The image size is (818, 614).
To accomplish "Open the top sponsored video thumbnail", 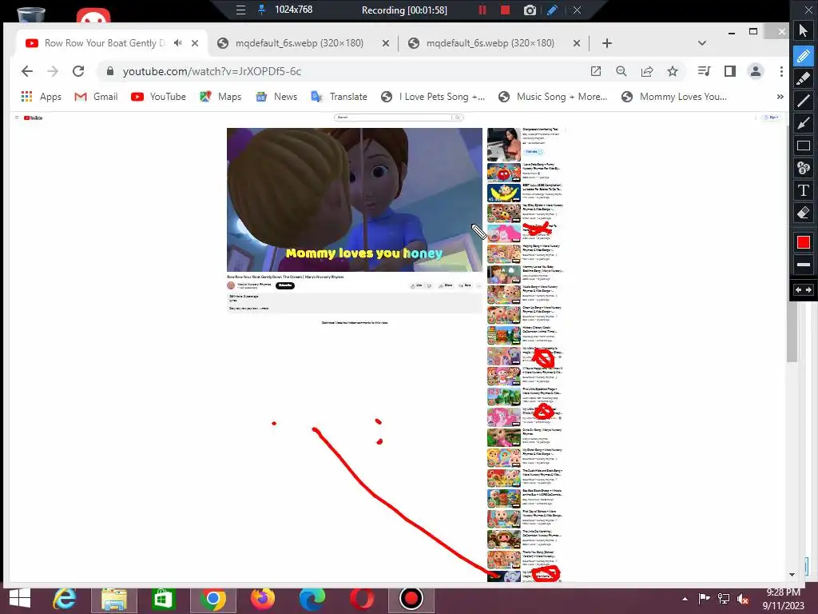I will point(504,144).
